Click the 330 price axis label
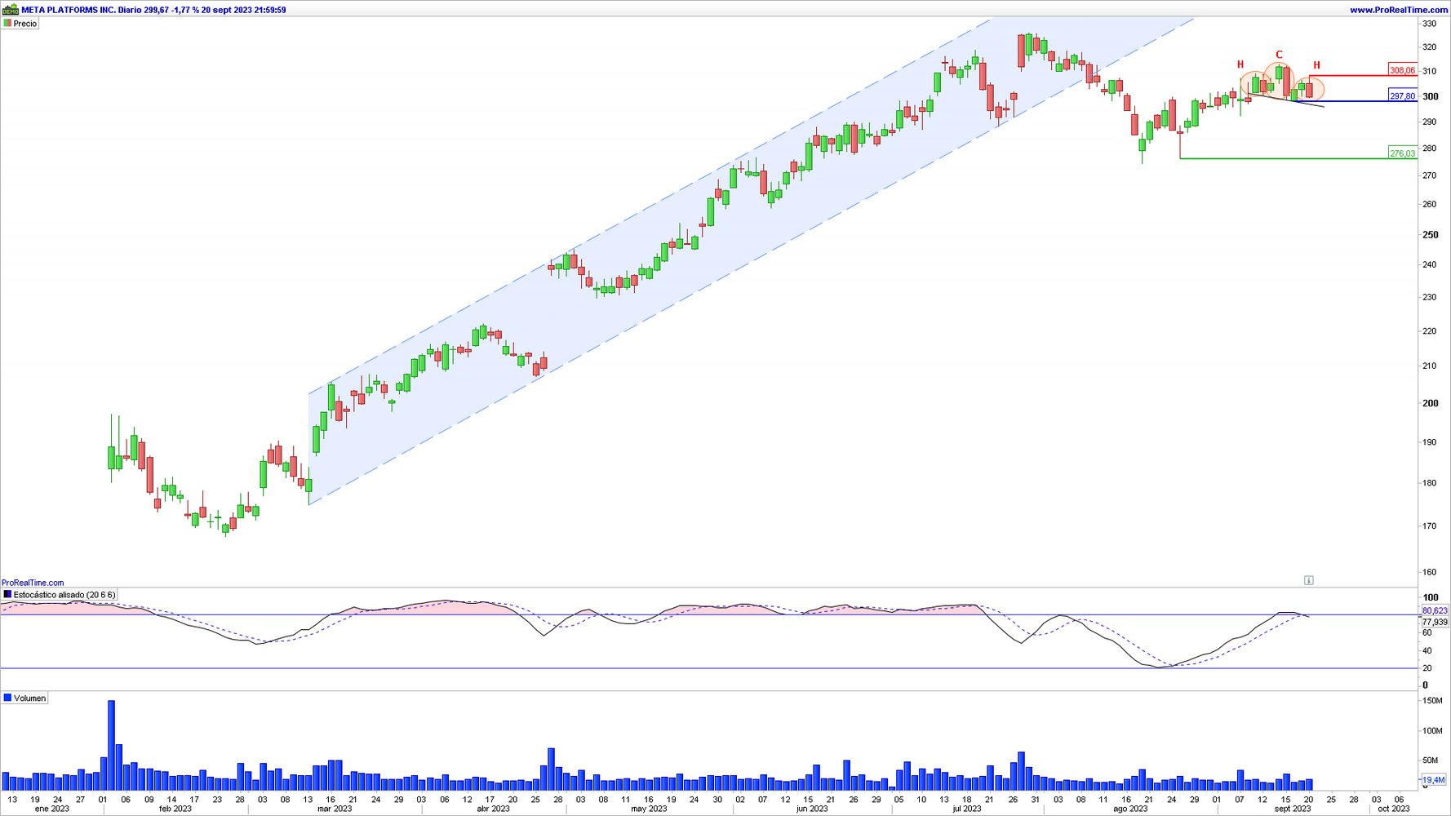This screenshot has height=816, width=1451. 1430,24
